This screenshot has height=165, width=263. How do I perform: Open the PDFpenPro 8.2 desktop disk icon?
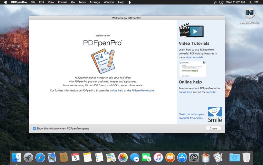[249, 13]
